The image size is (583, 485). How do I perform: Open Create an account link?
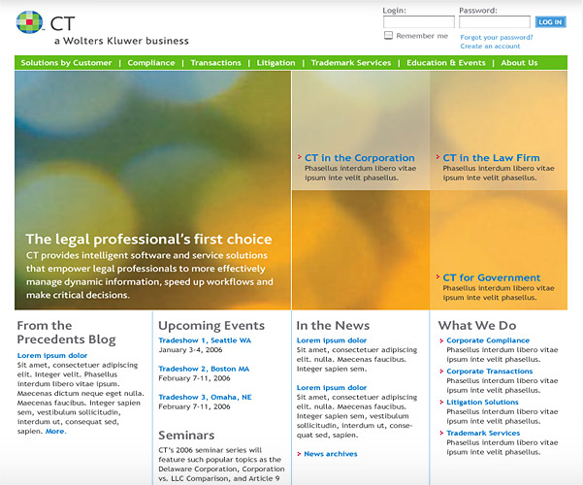tap(490, 47)
